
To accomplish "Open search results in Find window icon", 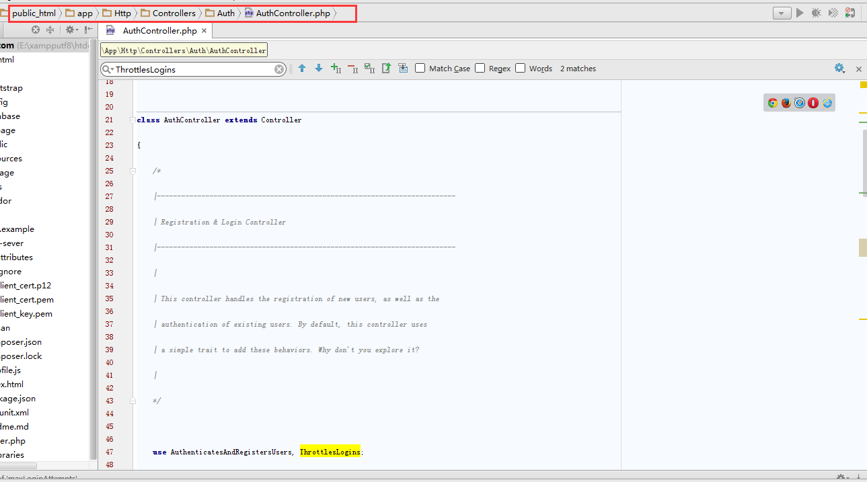I will point(386,68).
